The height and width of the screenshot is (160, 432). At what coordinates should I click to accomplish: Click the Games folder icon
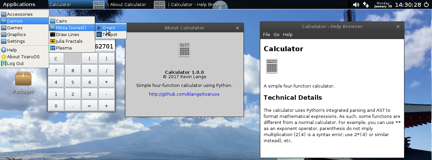tap(4, 28)
